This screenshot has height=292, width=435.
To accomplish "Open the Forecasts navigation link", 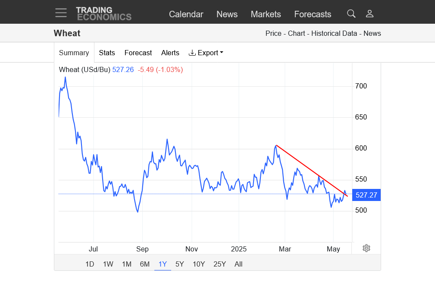I will pos(313,14).
